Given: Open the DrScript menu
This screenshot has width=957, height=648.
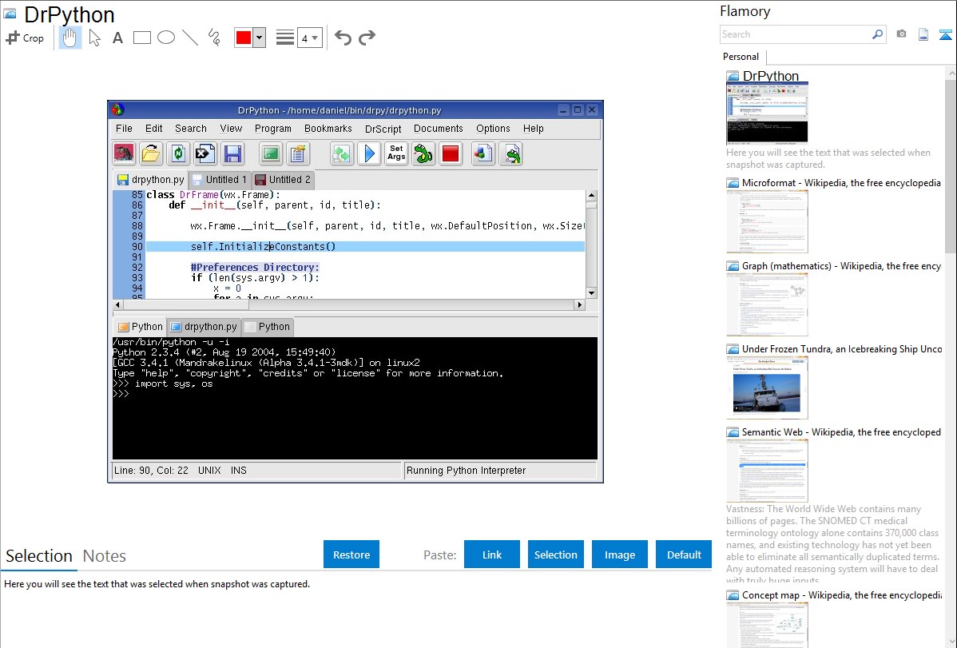Looking at the screenshot, I should point(383,129).
